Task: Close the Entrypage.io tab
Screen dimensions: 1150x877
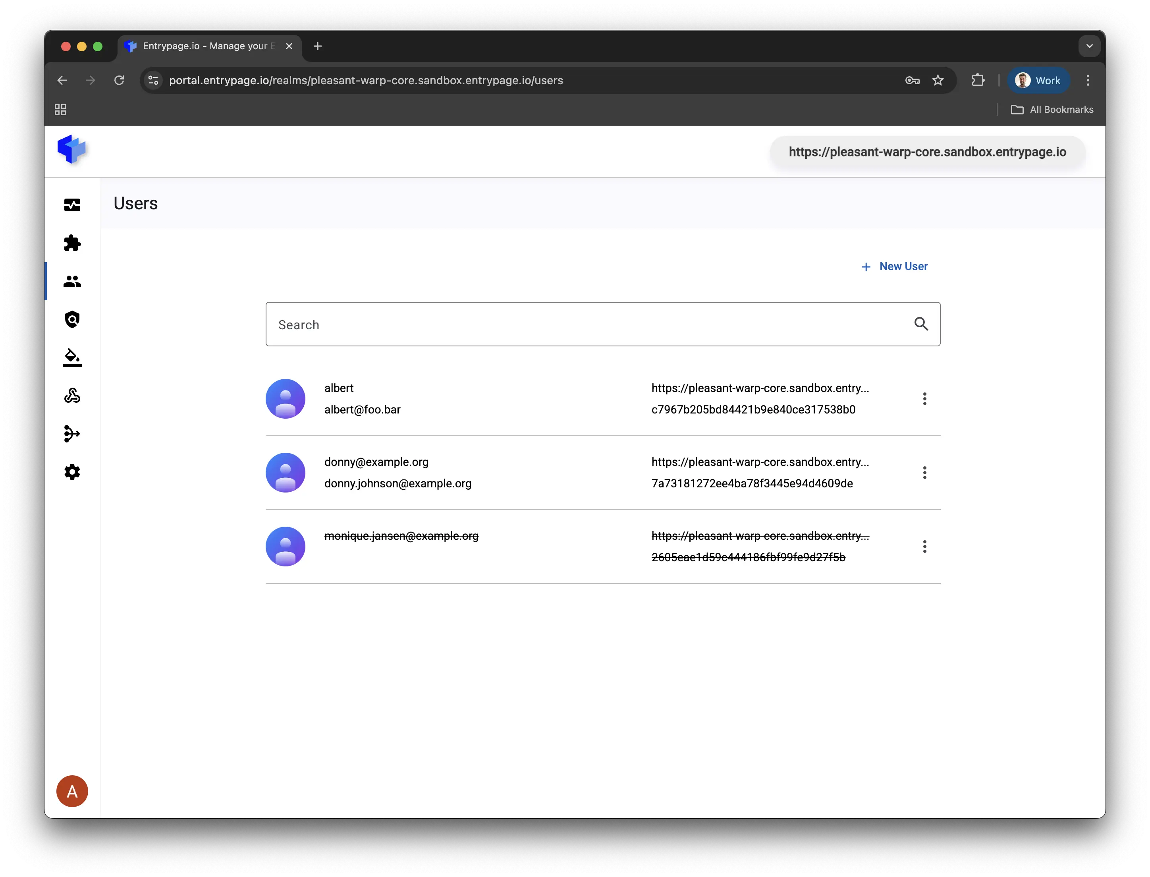Action: point(289,46)
